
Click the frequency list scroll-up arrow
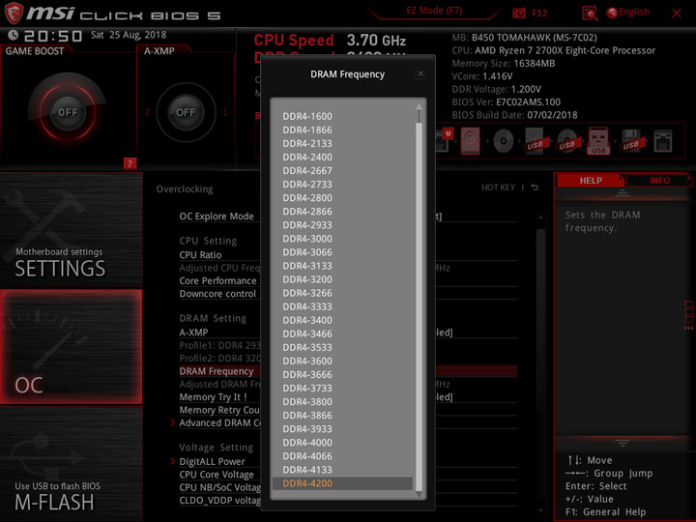click(x=419, y=106)
